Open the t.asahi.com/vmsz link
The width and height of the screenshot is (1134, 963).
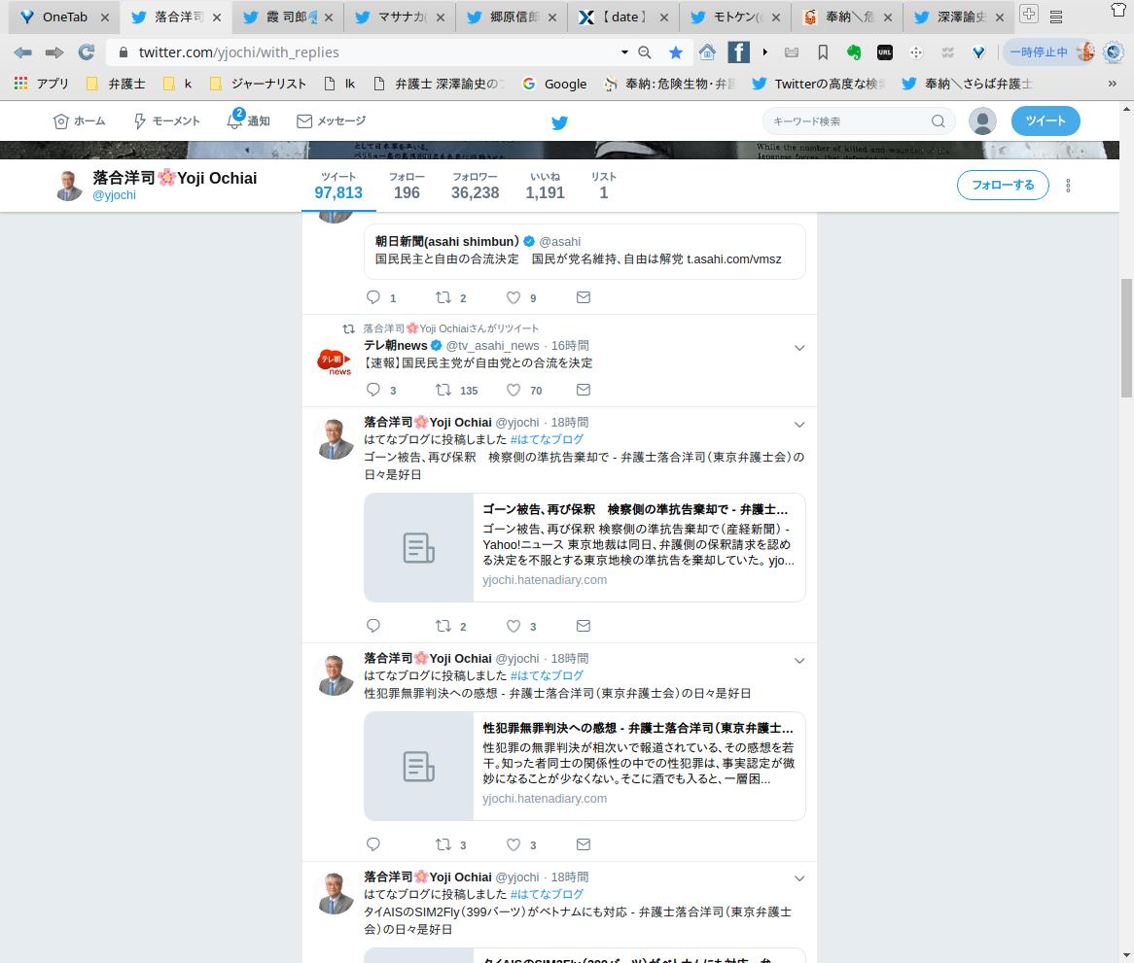click(x=734, y=258)
